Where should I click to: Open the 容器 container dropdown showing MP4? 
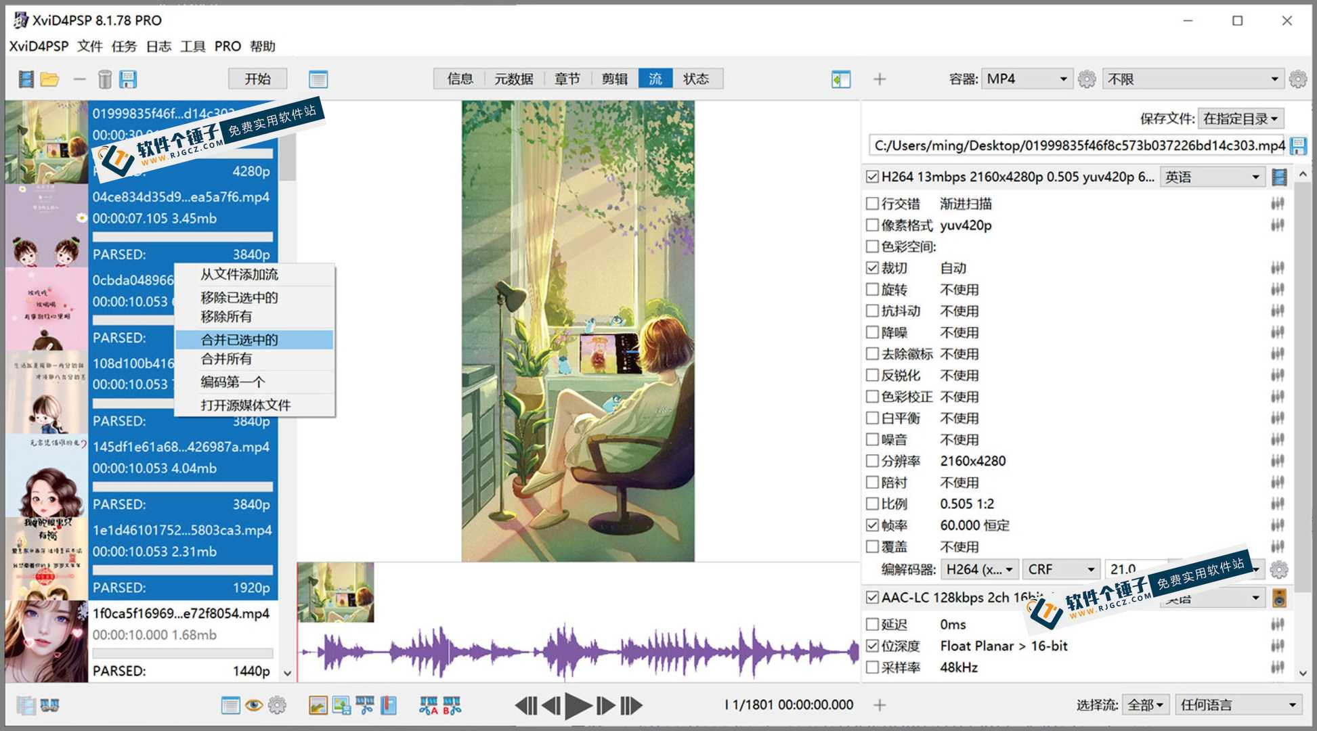click(x=1027, y=79)
